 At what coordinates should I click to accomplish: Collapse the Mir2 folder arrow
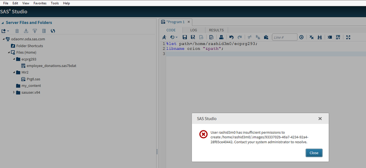pyautogui.click(x=14, y=72)
